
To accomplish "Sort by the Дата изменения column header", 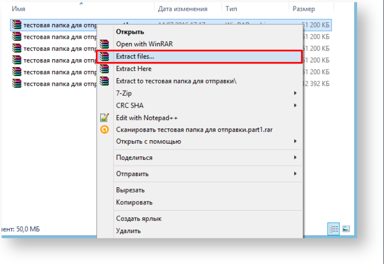I will point(183,9).
